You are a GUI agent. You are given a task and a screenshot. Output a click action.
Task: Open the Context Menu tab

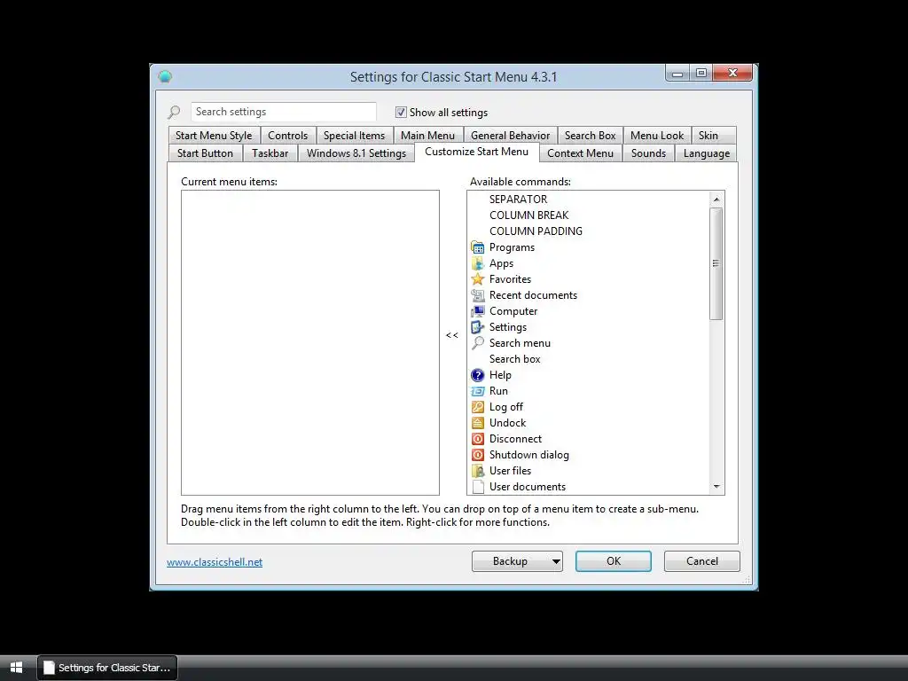[x=580, y=153]
